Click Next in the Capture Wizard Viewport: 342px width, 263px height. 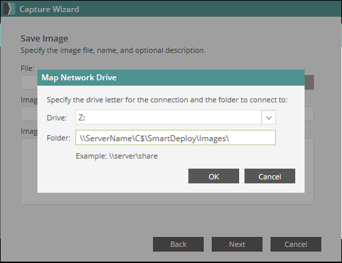(237, 244)
